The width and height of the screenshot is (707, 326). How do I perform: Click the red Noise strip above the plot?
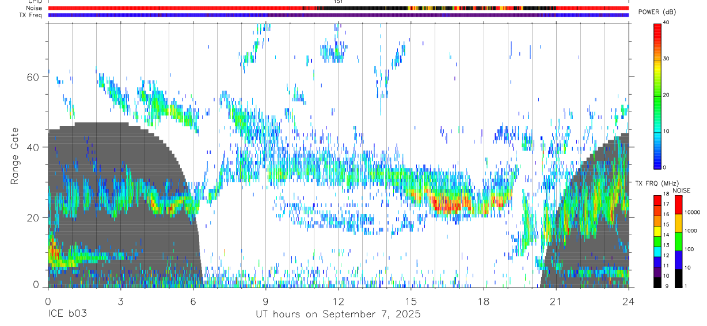click(338, 8)
